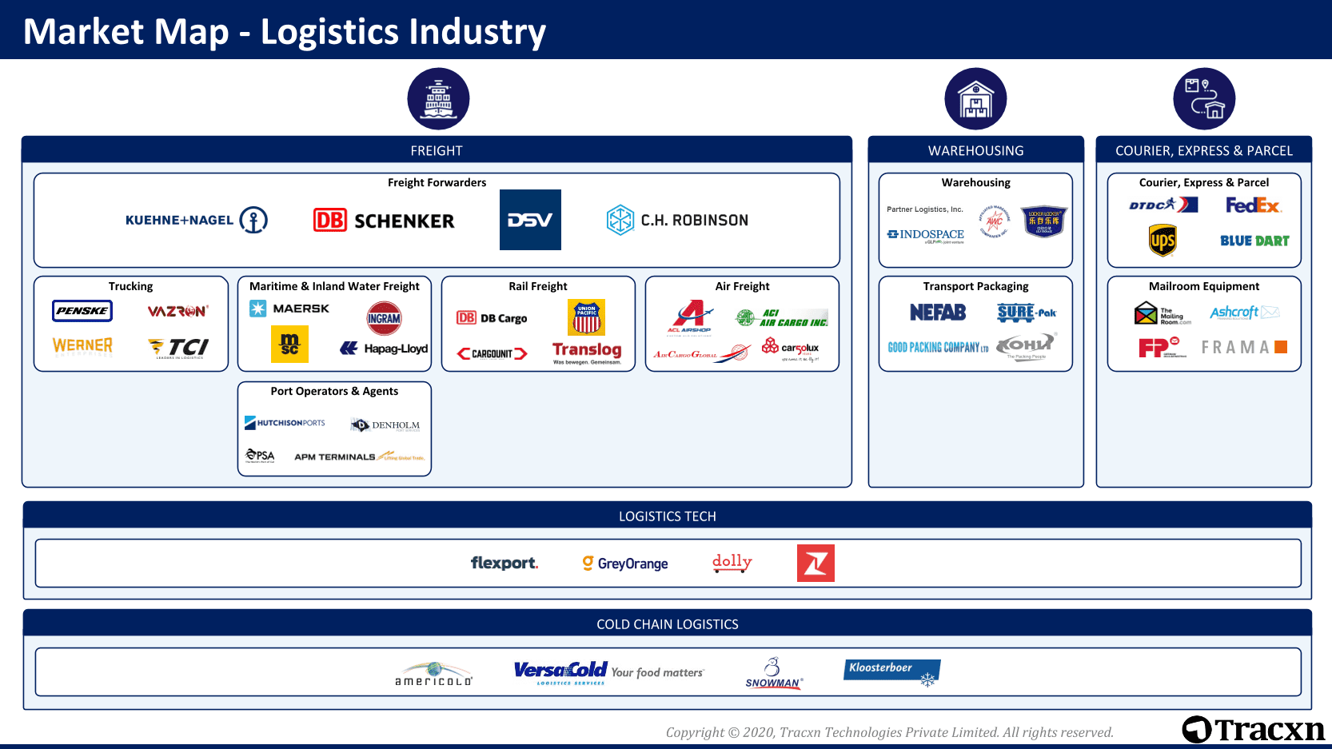Click the Cargounit logo
This screenshot has width=1332, height=749.
point(492,353)
